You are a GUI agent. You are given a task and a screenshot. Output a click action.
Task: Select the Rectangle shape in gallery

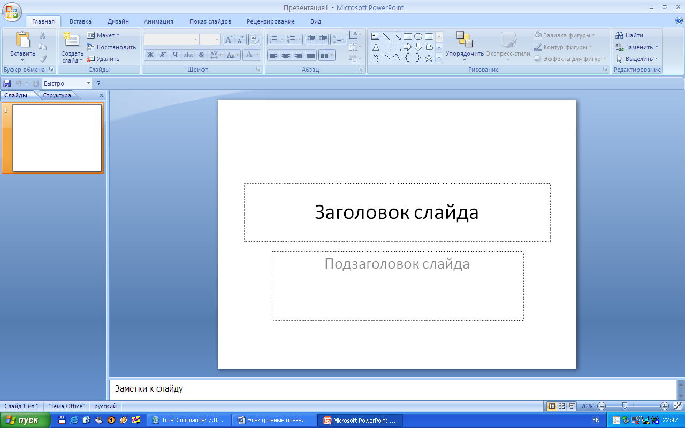tap(408, 36)
